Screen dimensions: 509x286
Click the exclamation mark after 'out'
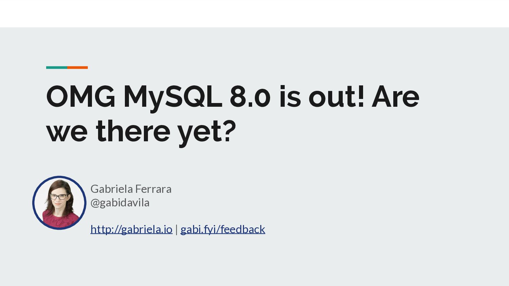point(361,96)
